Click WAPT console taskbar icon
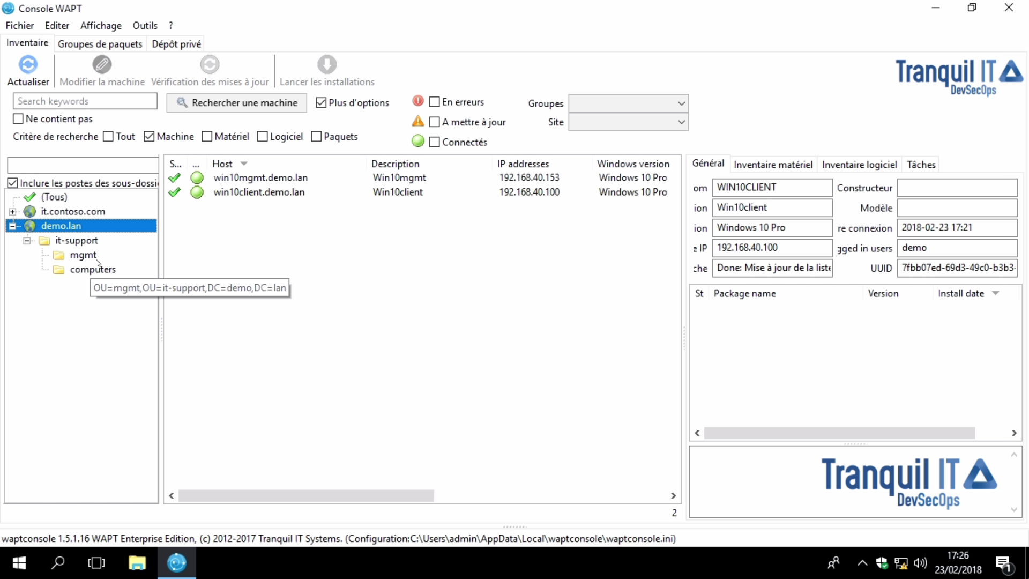The height and width of the screenshot is (579, 1029). (177, 563)
